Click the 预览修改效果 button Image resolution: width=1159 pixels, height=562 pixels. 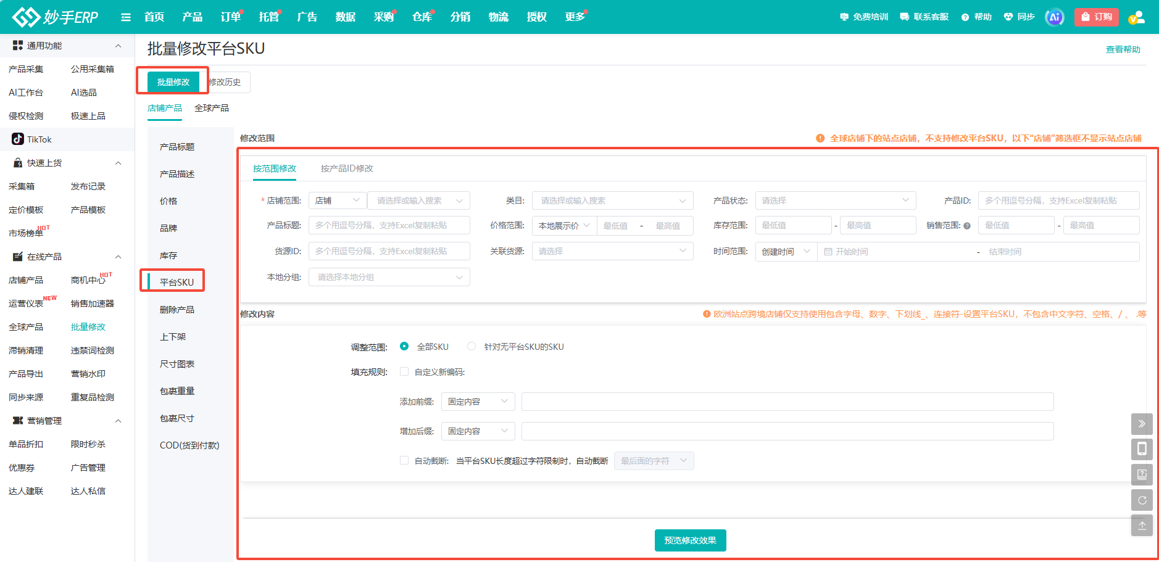click(x=690, y=540)
